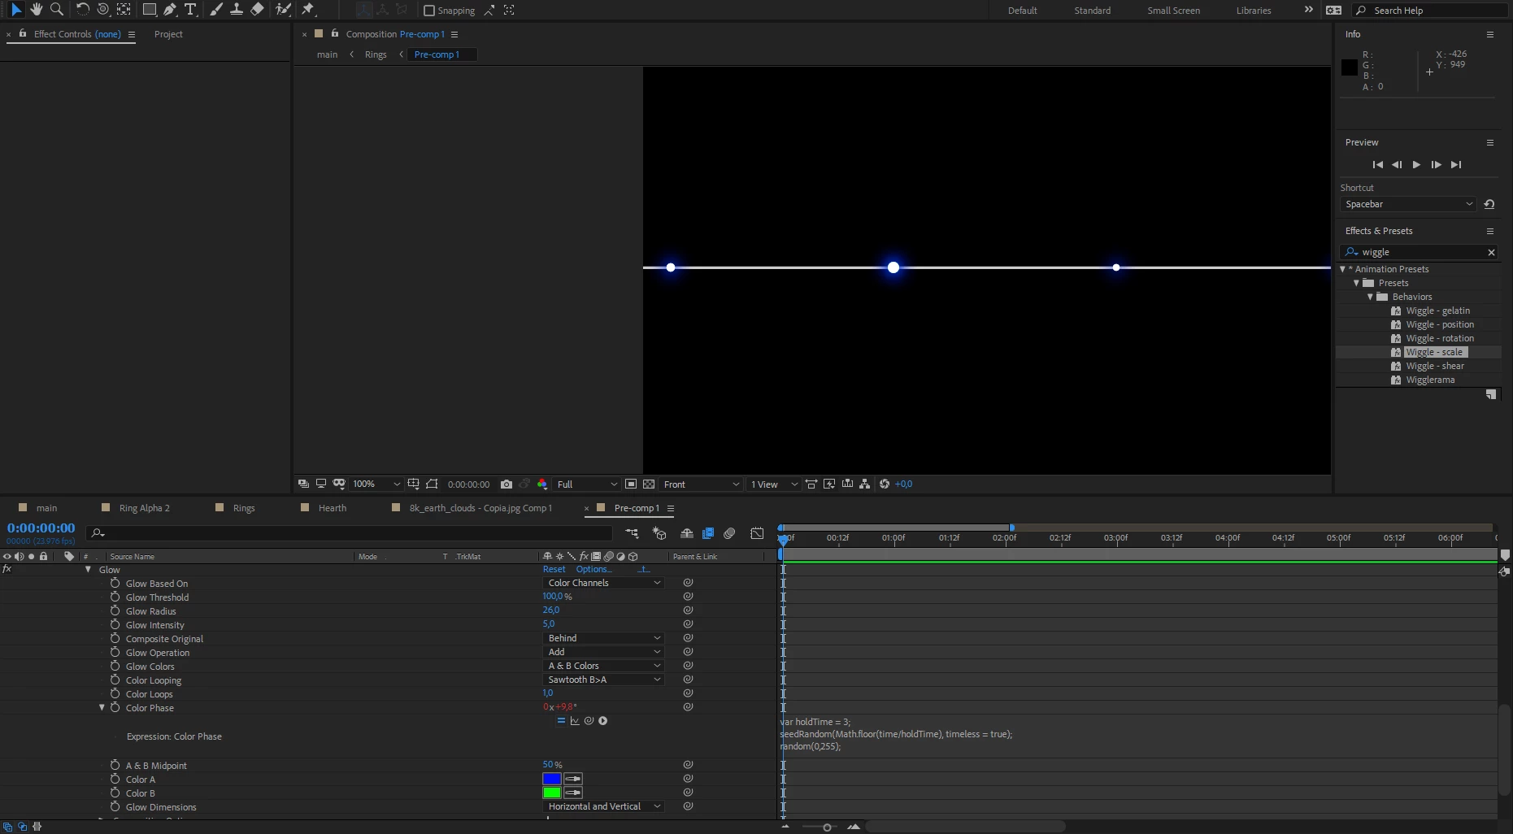Click the Rings breadcrumb in composition navigator
1513x834 pixels.
[x=376, y=54]
